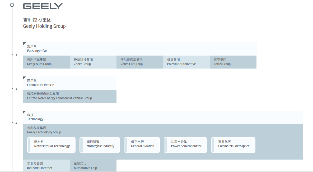Open the Geely Auto Group tile
313x172 pixels.
46,62
